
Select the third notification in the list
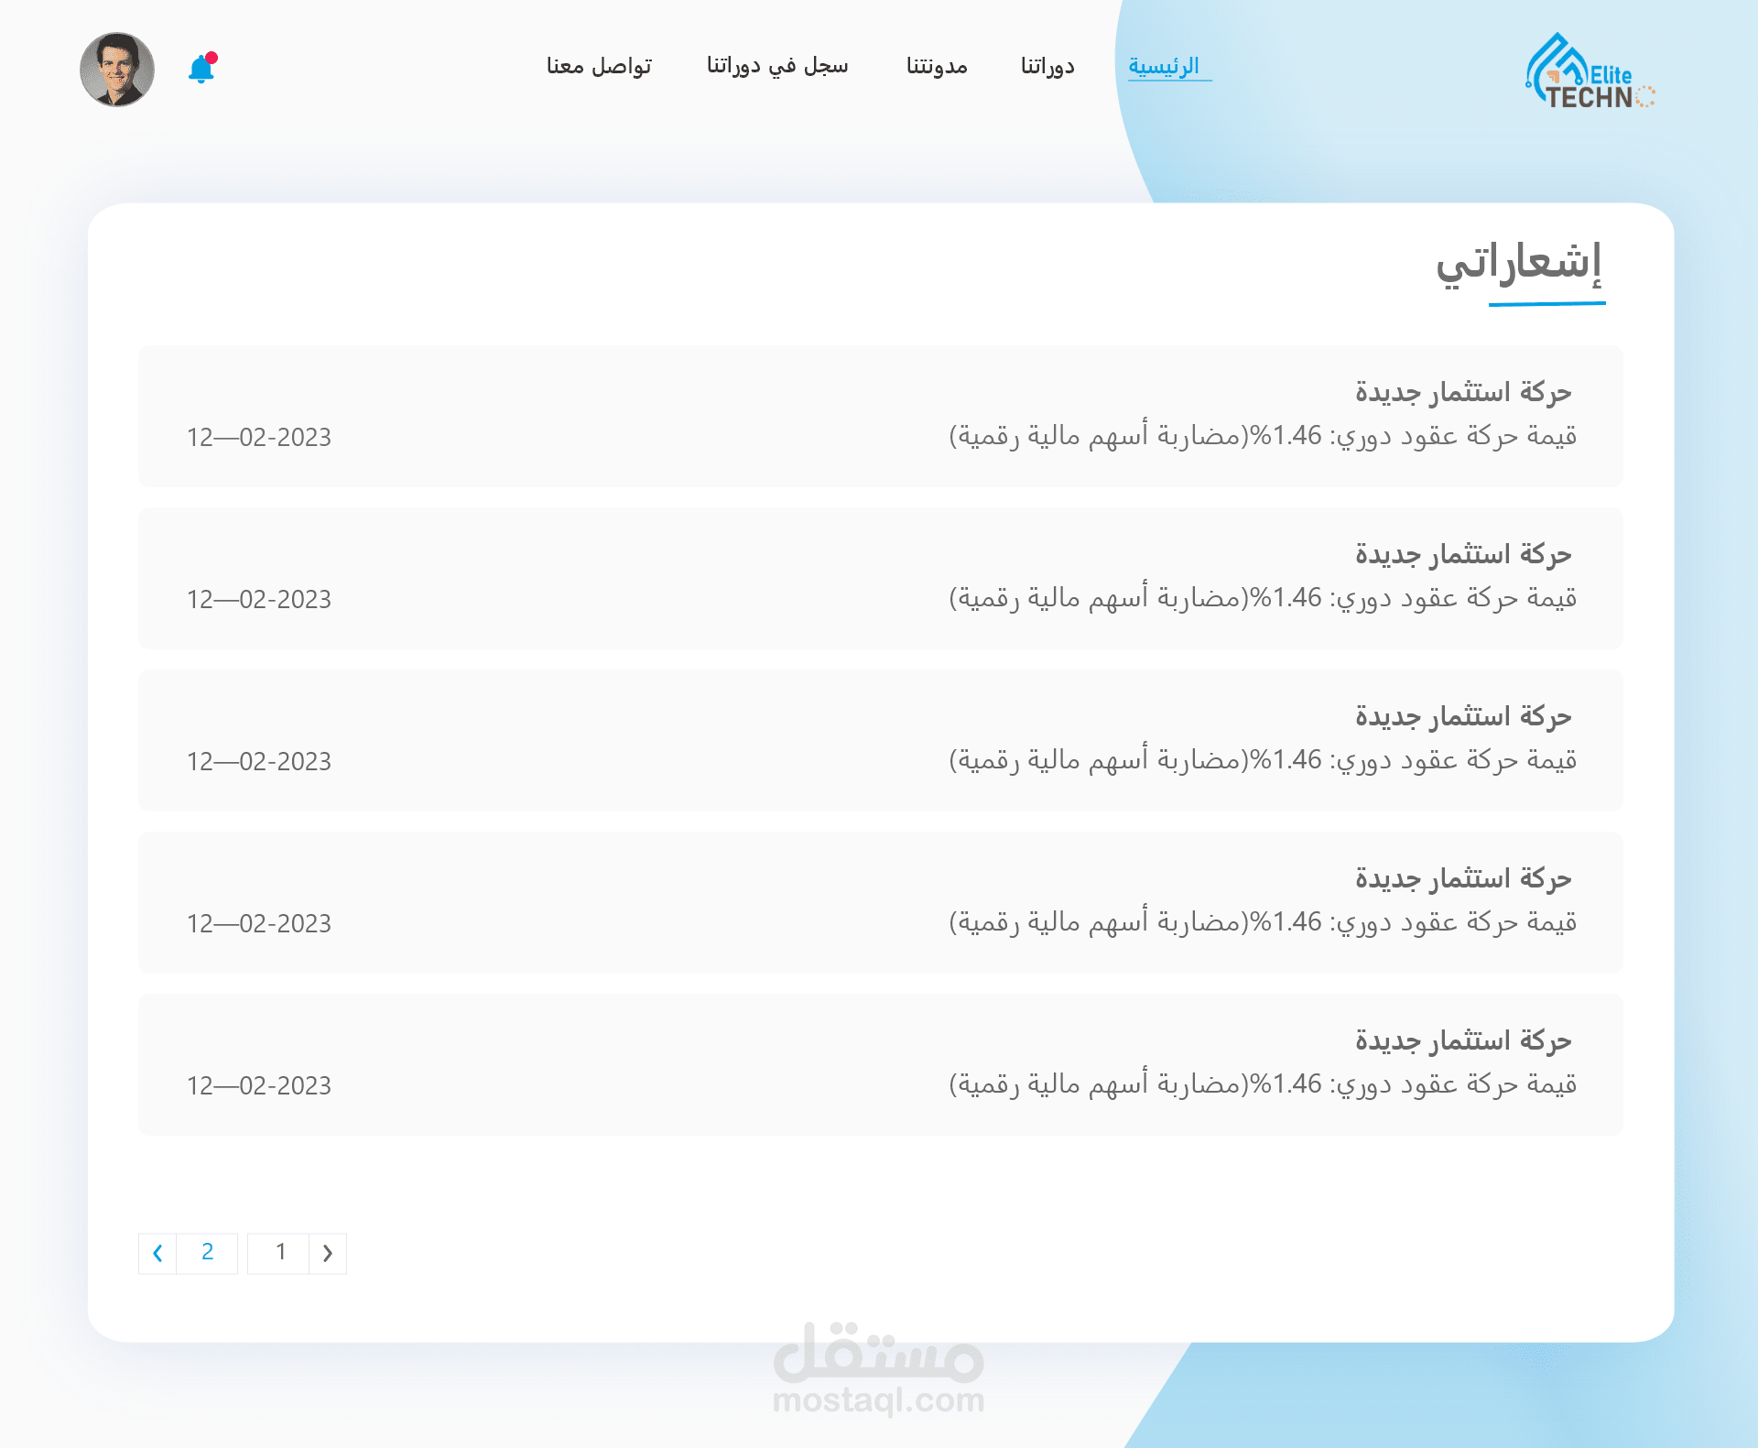pos(880,740)
